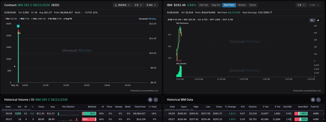This screenshot has width=326, height=122.
Task: Click the Prem $16,879,940 value in IBM panel
Action: 208,12
